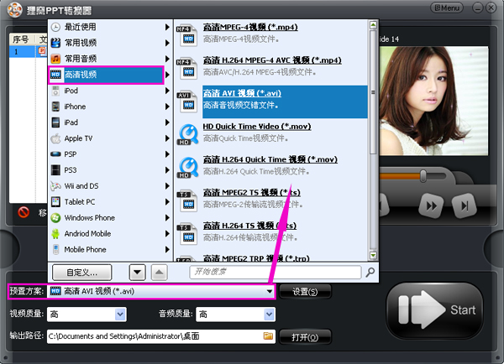Select the 高清视频 HD video category

pyautogui.click(x=106, y=75)
